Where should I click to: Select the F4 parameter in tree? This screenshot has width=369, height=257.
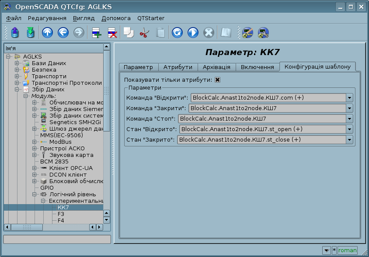pyautogui.click(x=61, y=221)
